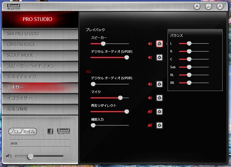Click the Facebook icon
This screenshot has height=167, width=231.
tap(50, 131)
